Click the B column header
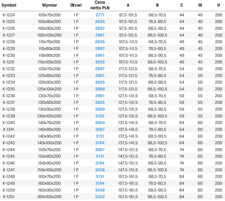Viewport: 225px width, 201px height. [157, 5]
